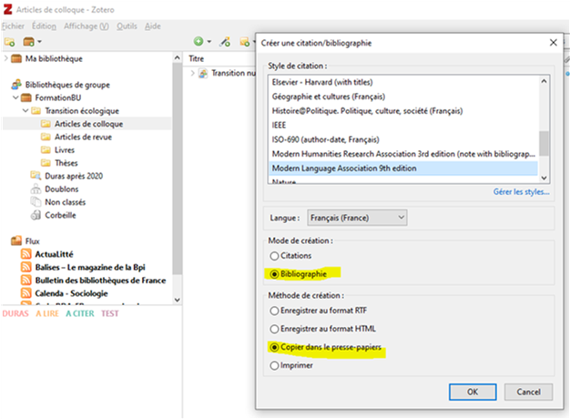
Task: Select Copier dans le presse-papiers option
Action: click(x=274, y=347)
